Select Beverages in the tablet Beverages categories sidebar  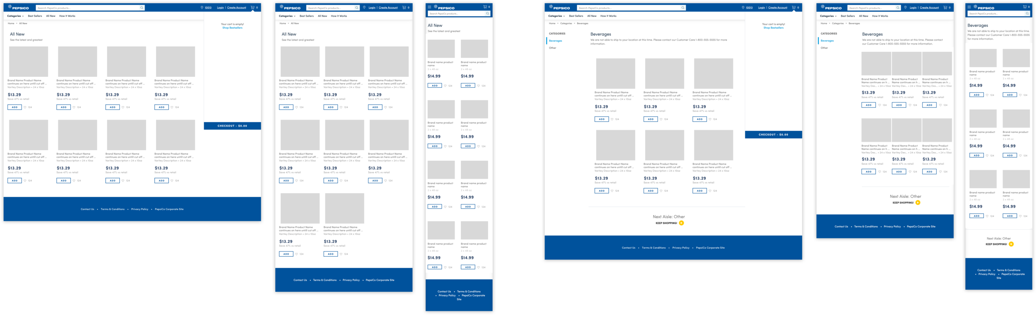tap(827, 41)
